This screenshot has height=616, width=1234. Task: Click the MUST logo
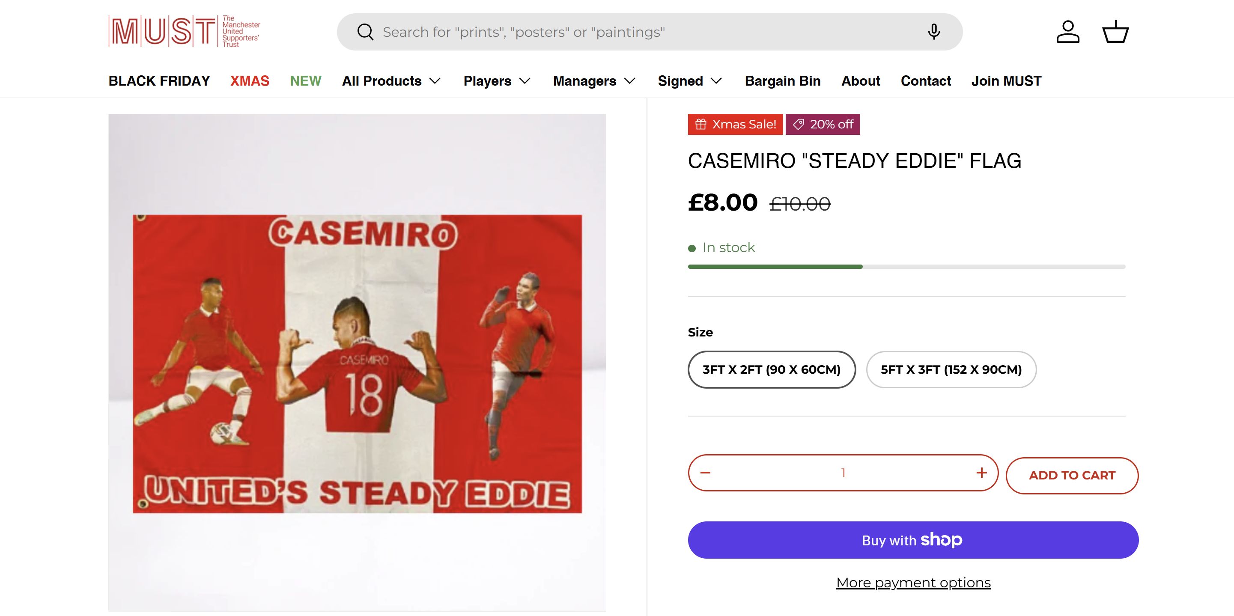click(185, 32)
